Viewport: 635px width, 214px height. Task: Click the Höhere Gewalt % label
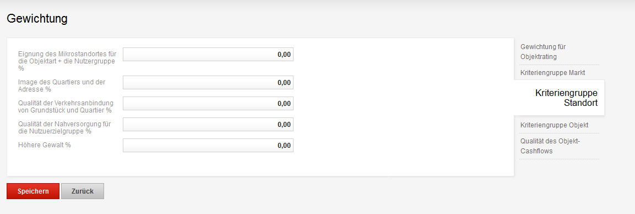(x=45, y=145)
